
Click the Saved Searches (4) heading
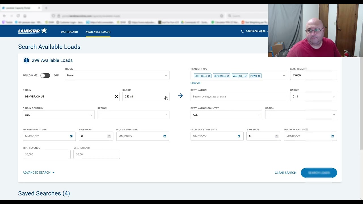point(44,193)
